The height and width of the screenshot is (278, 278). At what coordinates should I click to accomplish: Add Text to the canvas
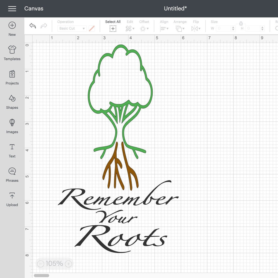click(12, 151)
